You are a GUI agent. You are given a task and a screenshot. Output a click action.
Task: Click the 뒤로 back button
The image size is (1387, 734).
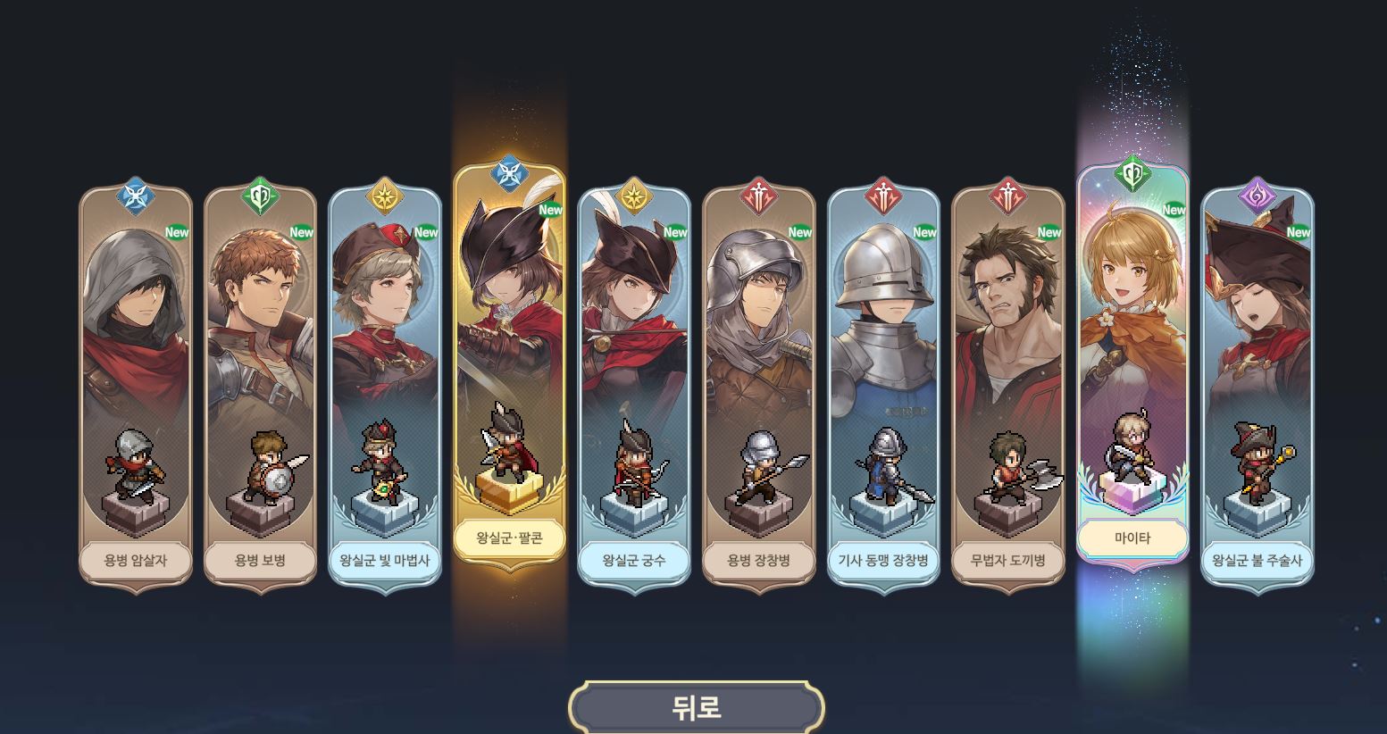coord(696,707)
